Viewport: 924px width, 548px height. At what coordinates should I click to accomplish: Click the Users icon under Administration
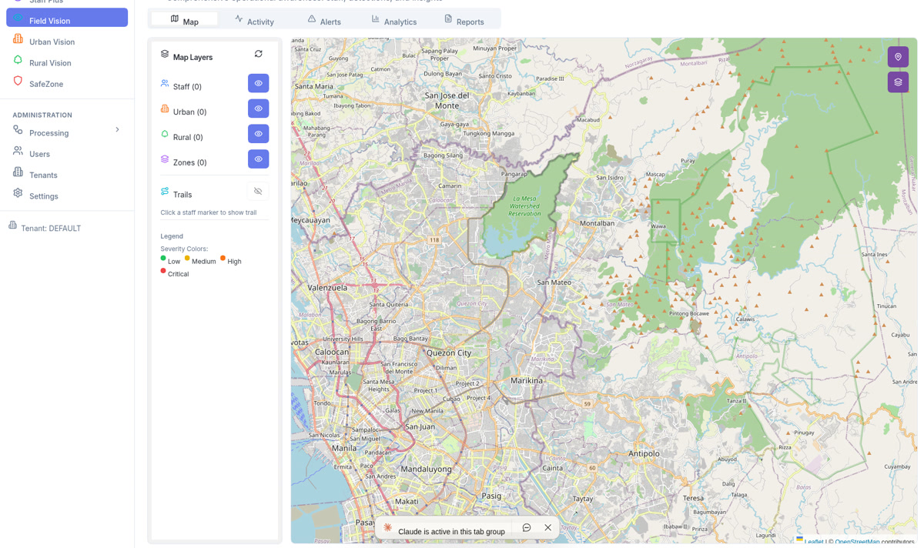point(17,153)
